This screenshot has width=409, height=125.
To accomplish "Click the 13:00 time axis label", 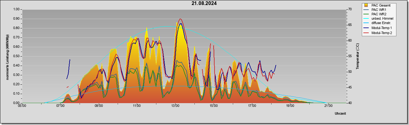I will click(175, 105).
